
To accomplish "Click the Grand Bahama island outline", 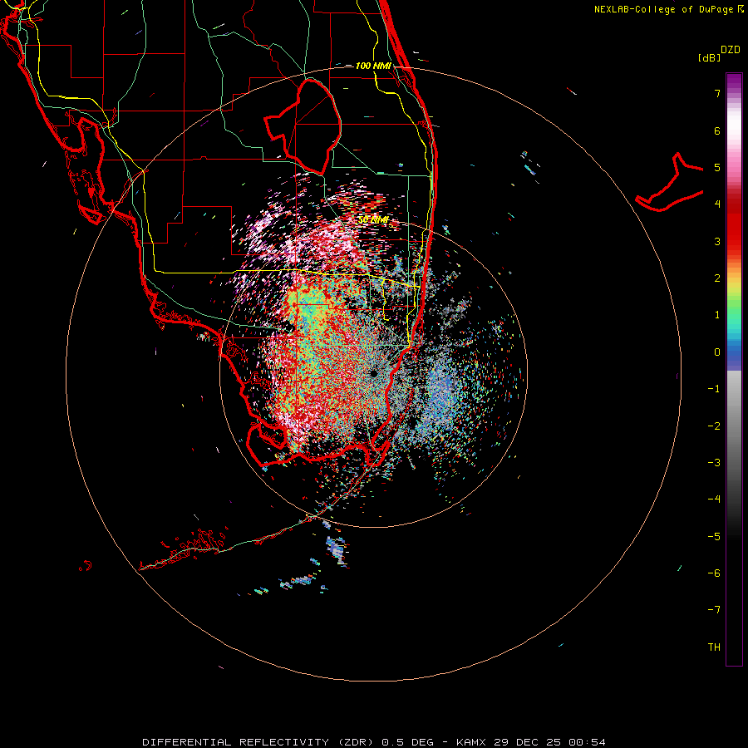I will (669, 183).
